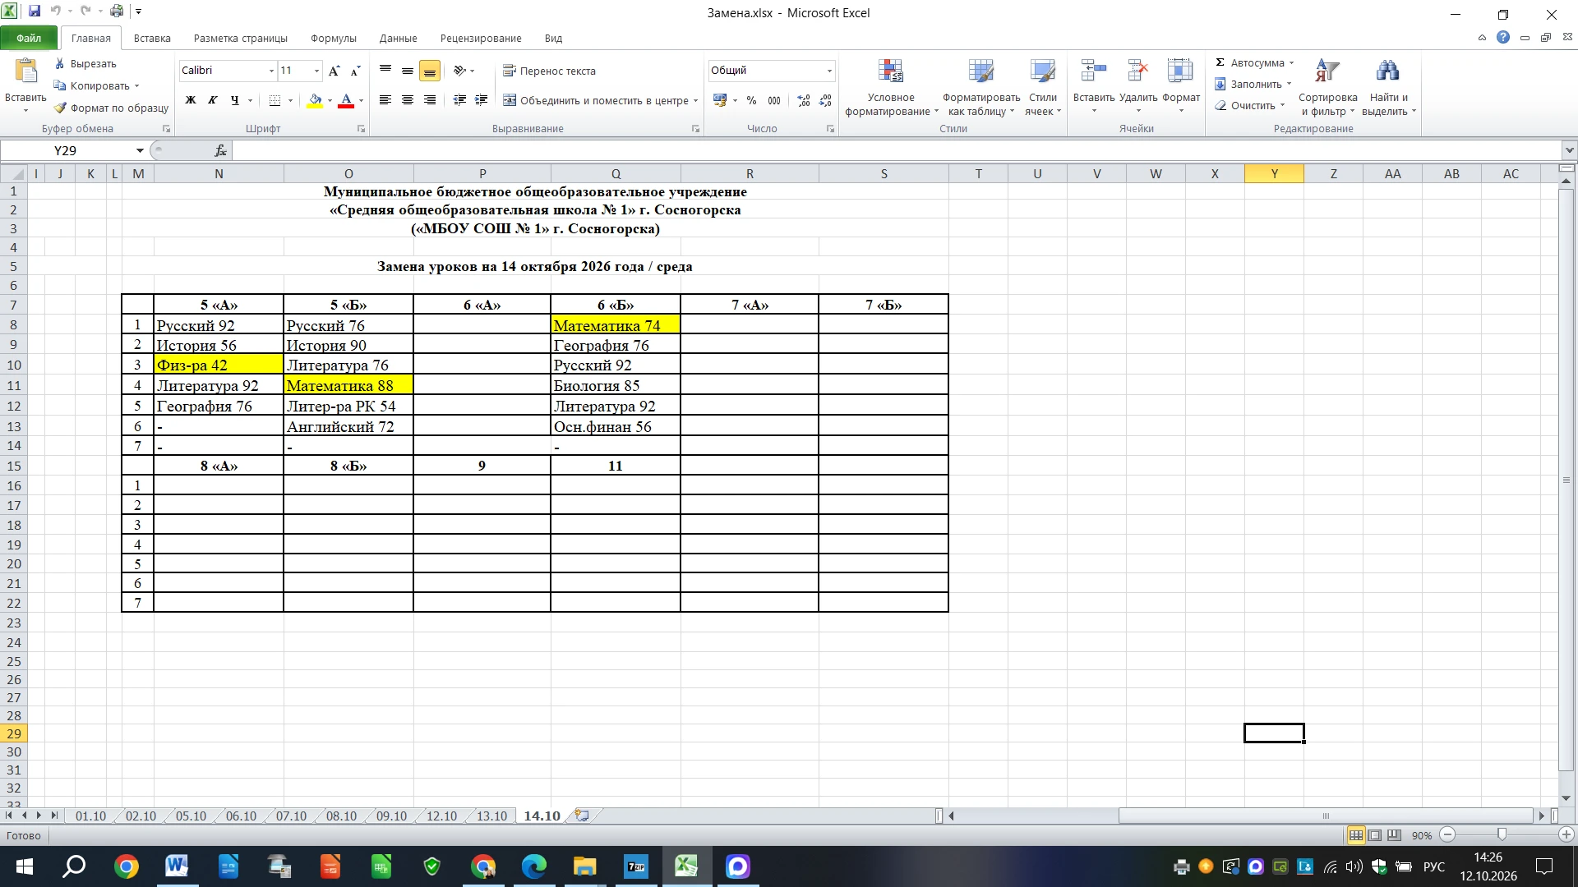This screenshot has height=887, width=1578.
Task: Toggle underline formatting (Ч)
Action: click(235, 100)
